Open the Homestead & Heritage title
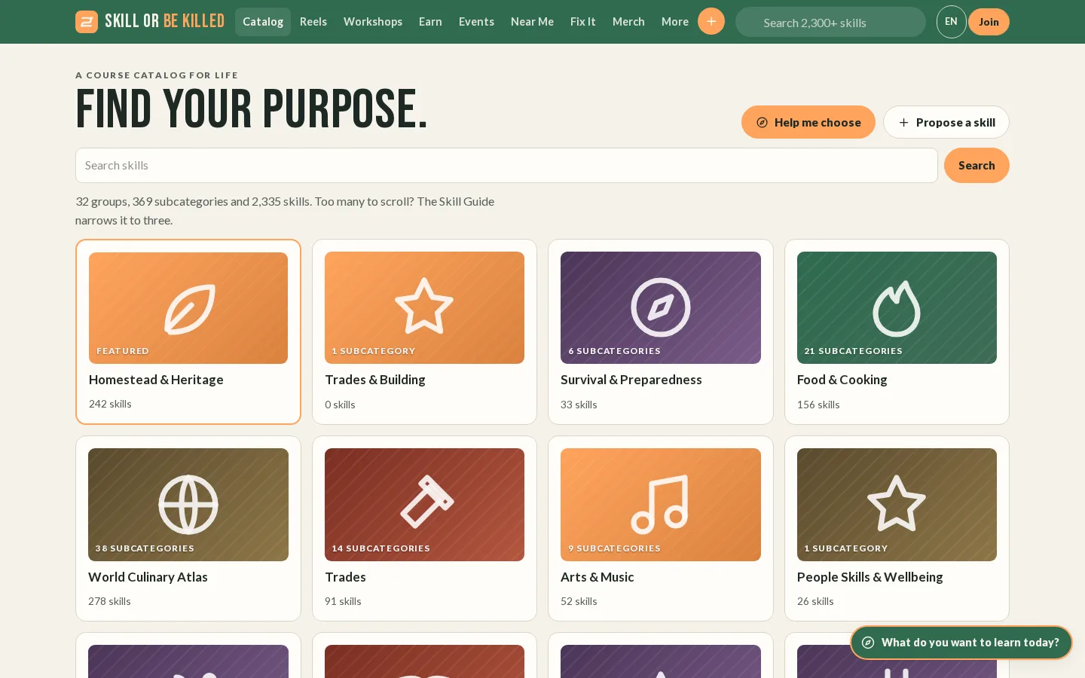The height and width of the screenshot is (678, 1085). [156, 380]
